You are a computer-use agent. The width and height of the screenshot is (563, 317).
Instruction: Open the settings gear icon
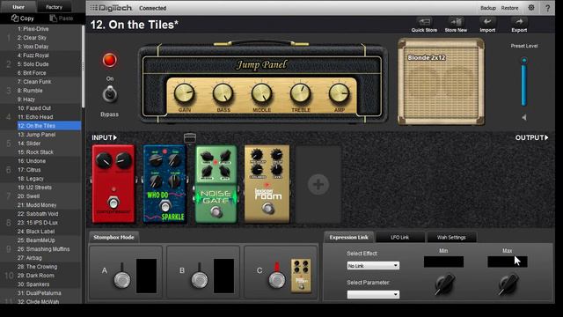pos(531,8)
